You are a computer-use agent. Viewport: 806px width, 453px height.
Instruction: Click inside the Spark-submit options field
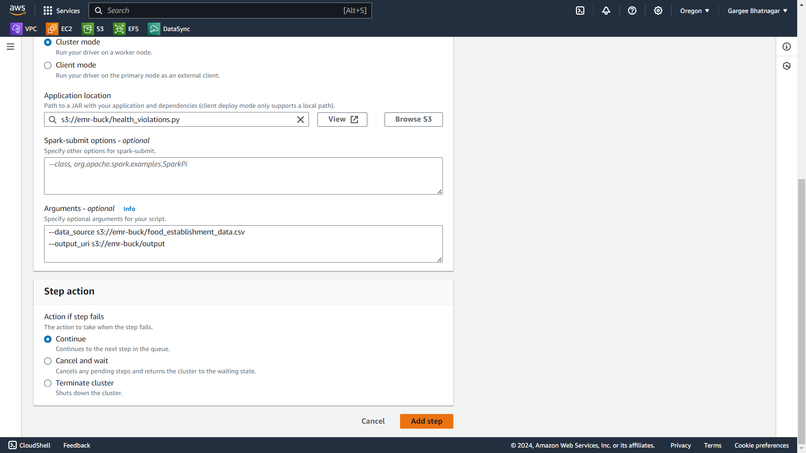pyautogui.click(x=243, y=176)
